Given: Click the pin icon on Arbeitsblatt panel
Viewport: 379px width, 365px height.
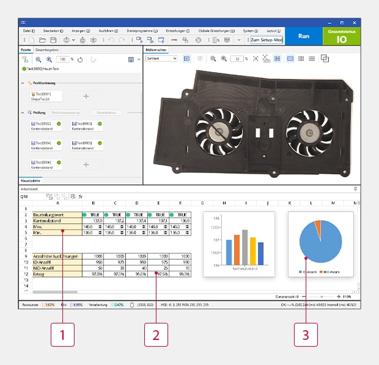Looking at the screenshot, I should tap(355, 190).
